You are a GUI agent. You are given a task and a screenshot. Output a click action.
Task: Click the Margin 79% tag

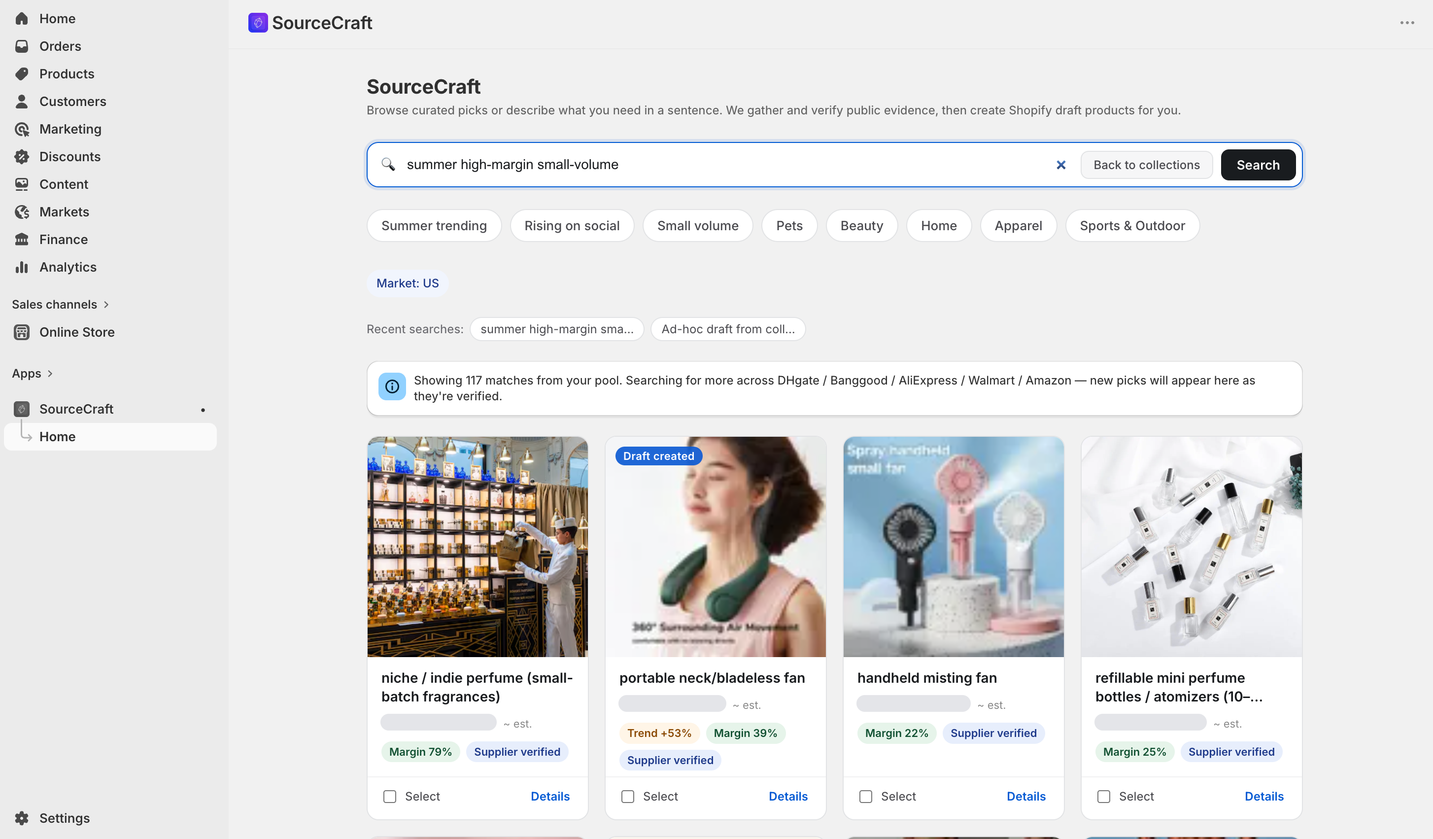pyautogui.click(x=420, y=752)
